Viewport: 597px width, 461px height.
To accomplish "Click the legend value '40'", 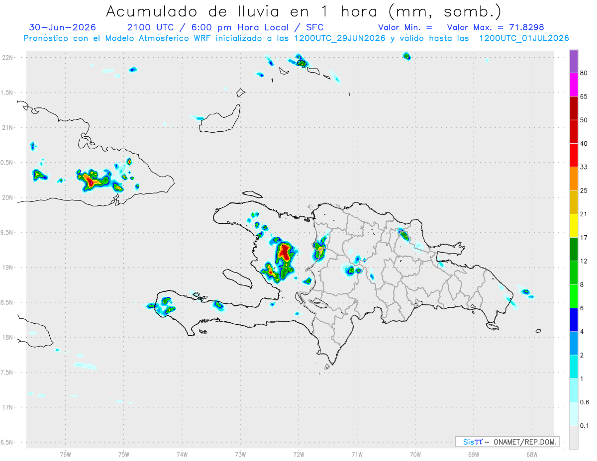I will pyautogui.click(x=584, y=144).
